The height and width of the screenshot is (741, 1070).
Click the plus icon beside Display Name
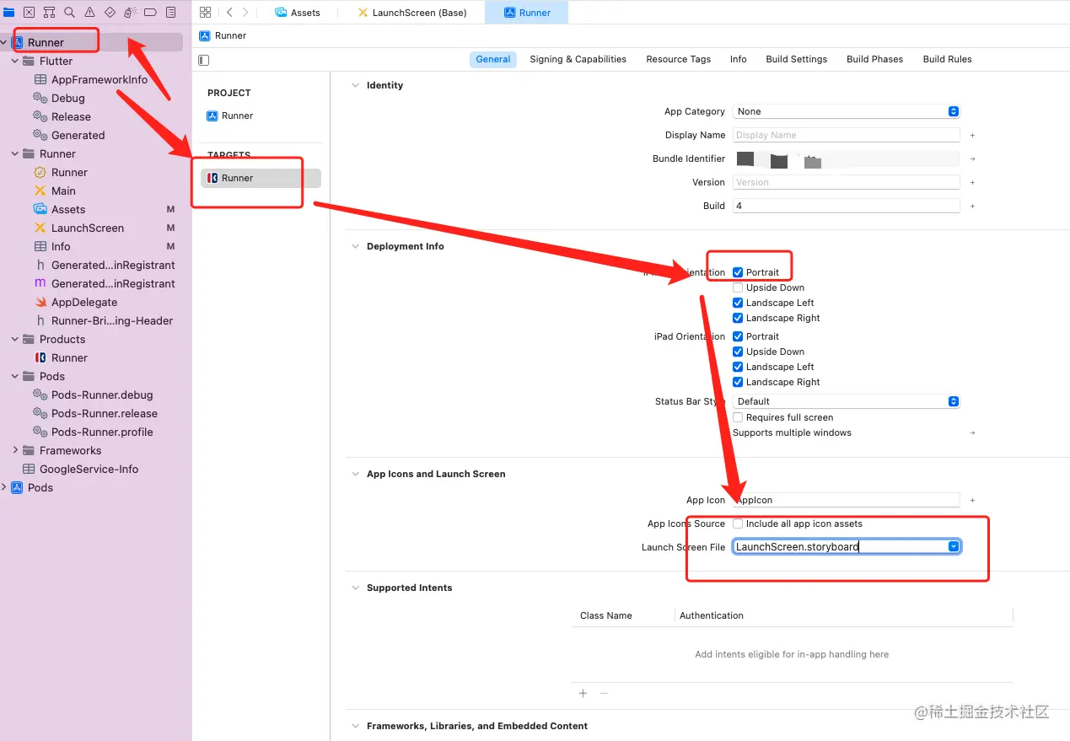click(972, 135)
